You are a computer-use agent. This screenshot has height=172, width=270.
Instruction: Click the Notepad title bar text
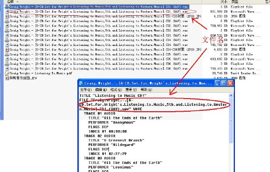(148, 83)
